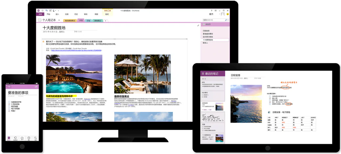Click the user avatar picture
The width and height of the screenshot is (341, 154).
click(223, 14)
